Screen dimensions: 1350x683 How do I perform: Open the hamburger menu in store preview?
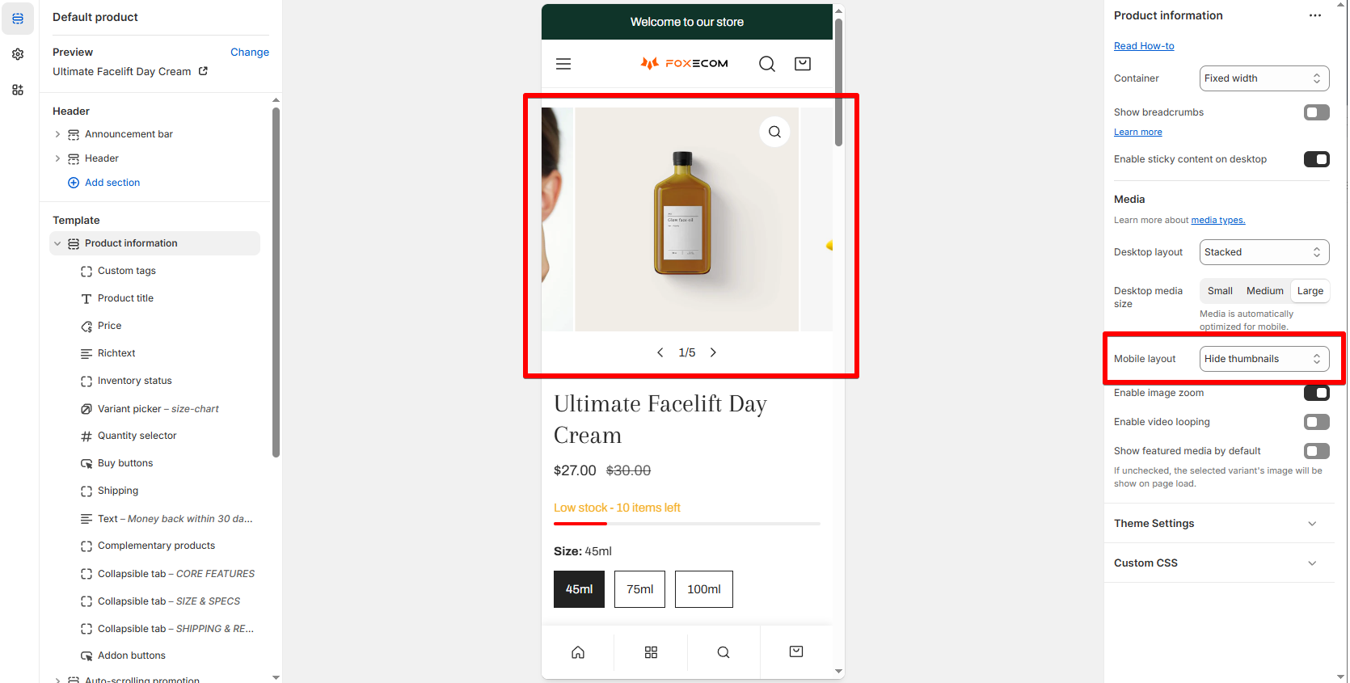coord(563,64)
